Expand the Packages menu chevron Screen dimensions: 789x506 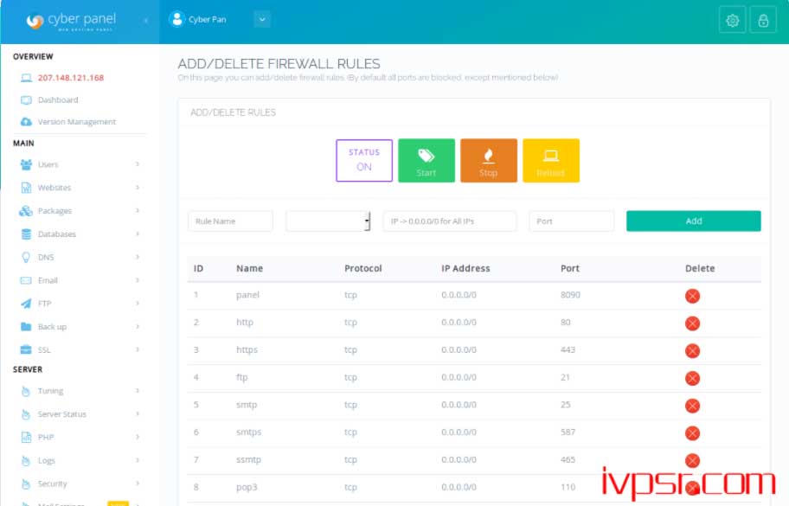pyautogui.click(x=138, y=210)
